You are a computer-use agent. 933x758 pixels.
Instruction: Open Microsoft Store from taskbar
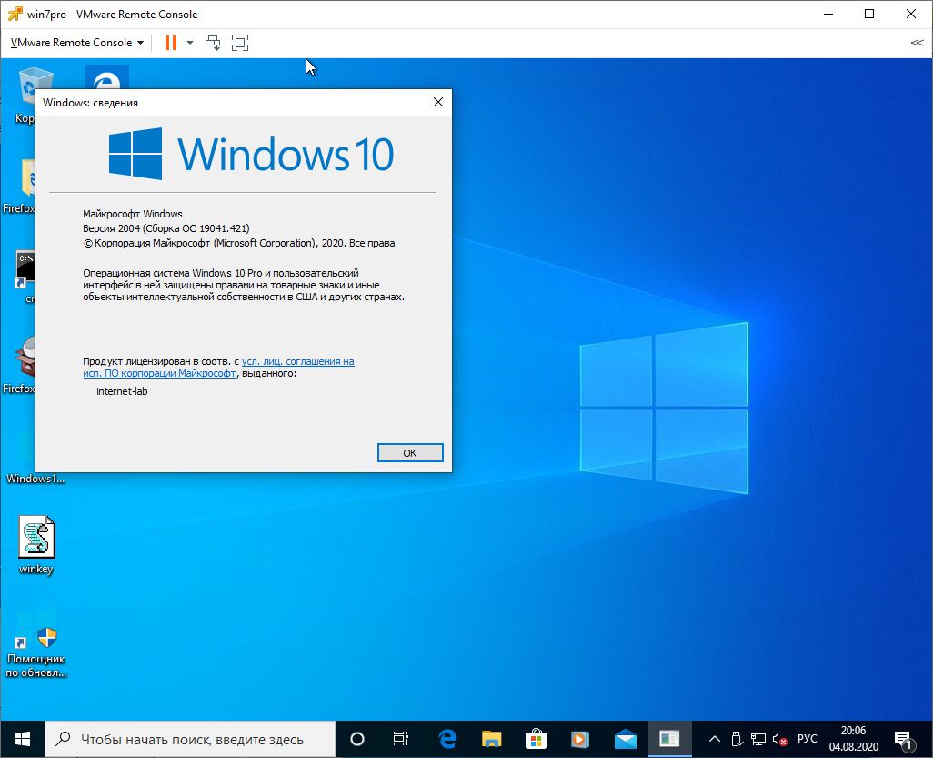click(537, 739)
